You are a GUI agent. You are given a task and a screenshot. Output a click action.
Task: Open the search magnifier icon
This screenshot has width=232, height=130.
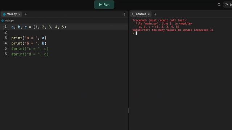tap(219, 5)
